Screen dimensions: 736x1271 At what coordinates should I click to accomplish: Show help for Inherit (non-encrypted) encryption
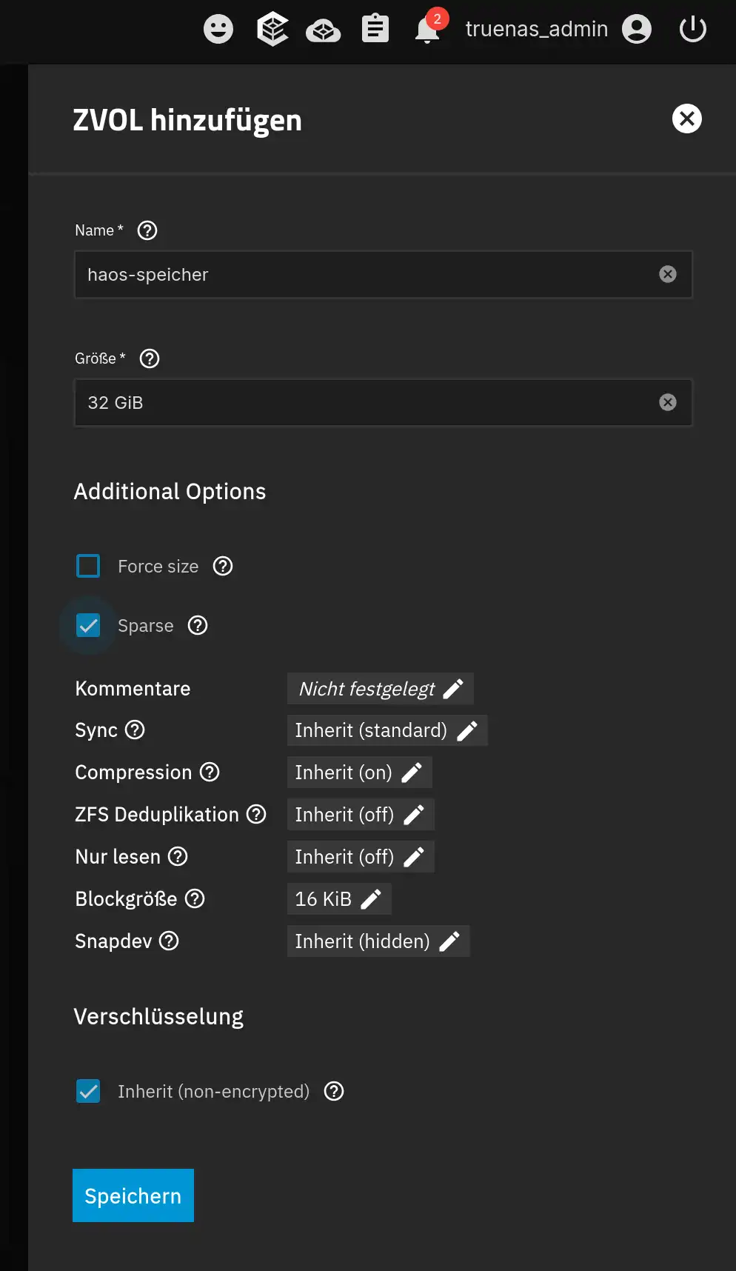(334, 1091)
